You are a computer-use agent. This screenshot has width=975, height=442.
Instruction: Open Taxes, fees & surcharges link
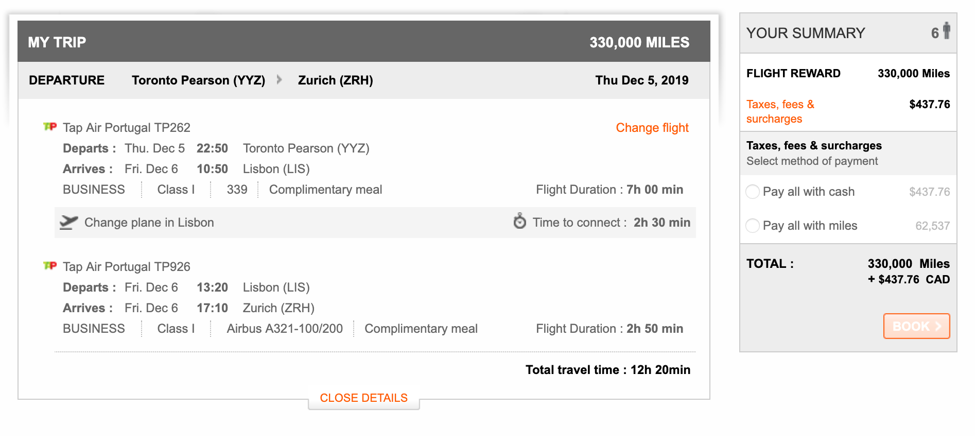pyautogui.click(x=780, y=111)
